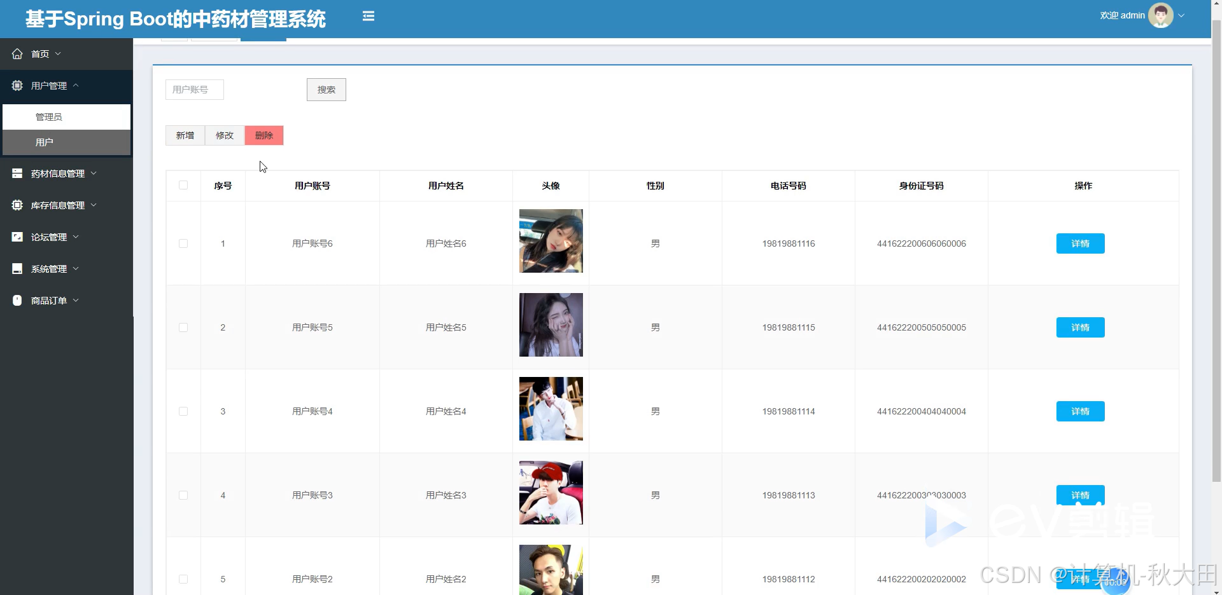Tick the select-all checkbox in table header
Image resolution: width=1222 pixels, height=595 pixels.
tap(183, 185)
